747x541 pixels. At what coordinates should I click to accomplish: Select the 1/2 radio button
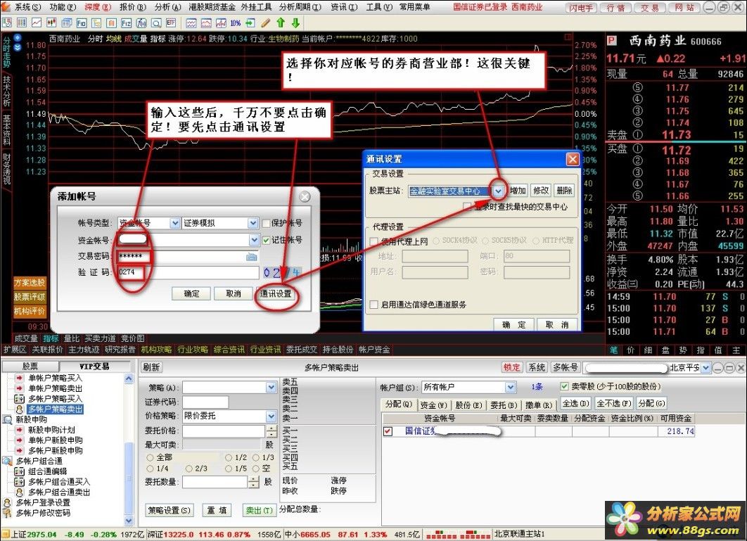coord(229,457)
